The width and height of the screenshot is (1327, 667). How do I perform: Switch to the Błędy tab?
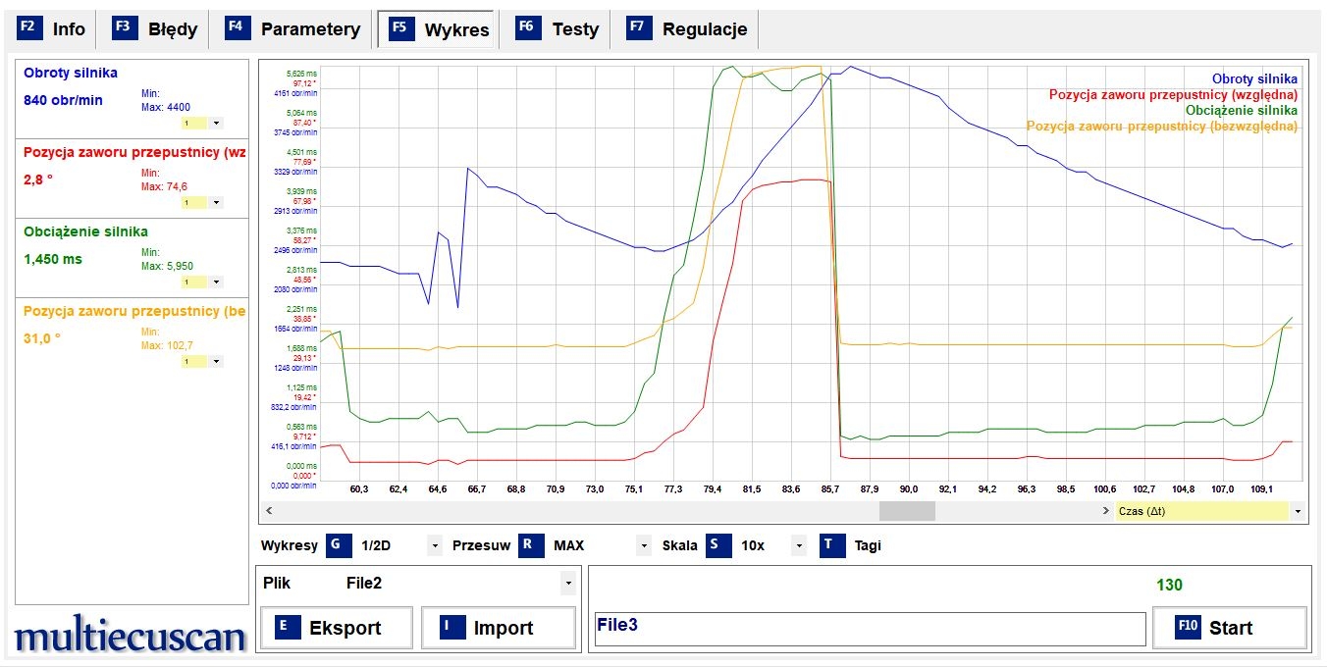click(157, 29)
